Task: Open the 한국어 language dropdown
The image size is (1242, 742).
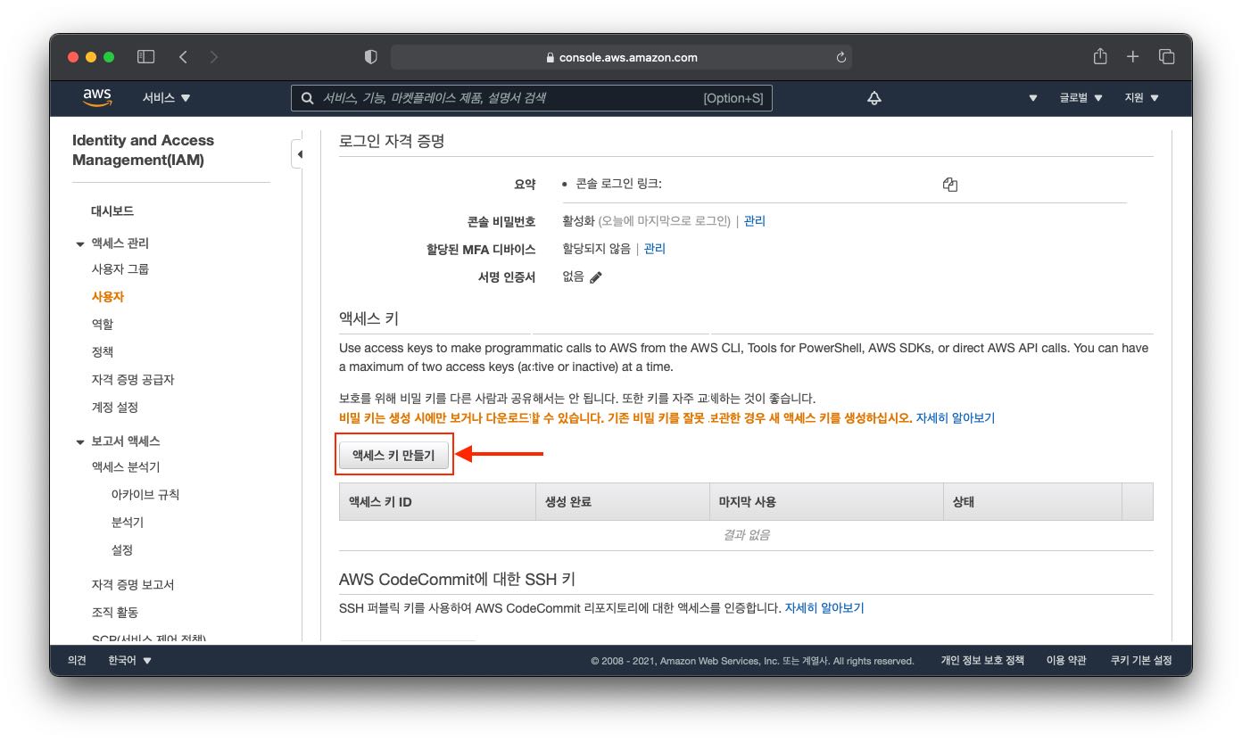Action: tap(129, 661)
